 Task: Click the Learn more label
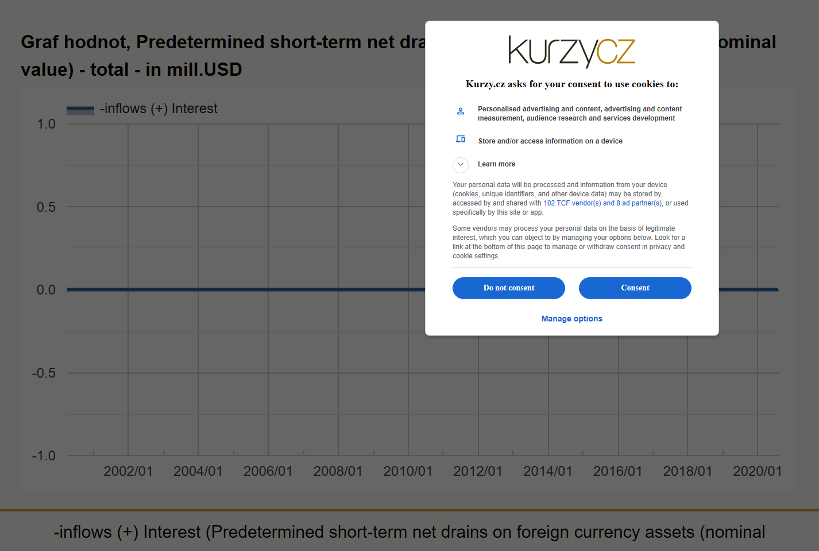(x=496, y=164)
